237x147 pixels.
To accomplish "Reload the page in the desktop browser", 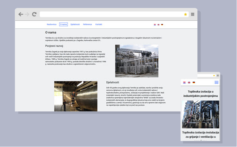I will (x=34, y=14).
